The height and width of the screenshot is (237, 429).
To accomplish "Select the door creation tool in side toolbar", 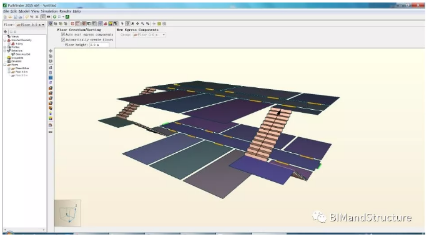I will point(51,82).
